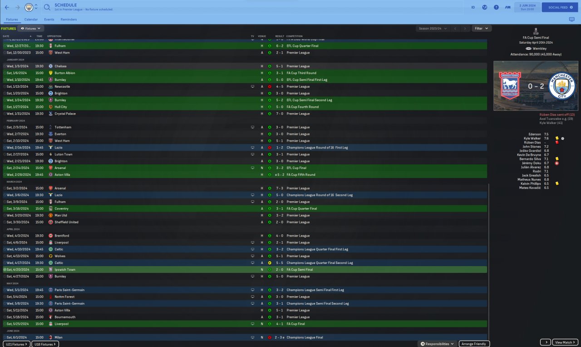
Task: Click the fixtures list vertical scrollbar
Action: pos(489,261)
